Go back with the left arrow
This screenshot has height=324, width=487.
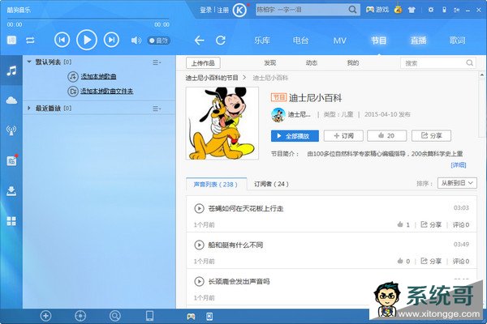tap(199, 40)
